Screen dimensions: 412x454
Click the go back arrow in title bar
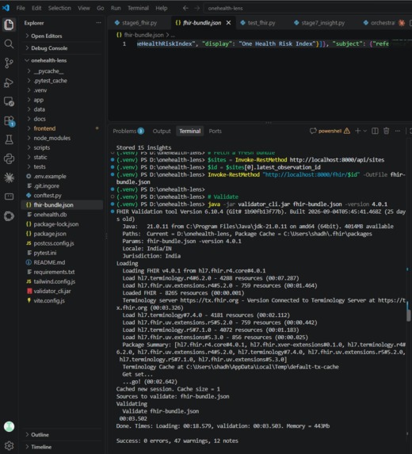[x=185, y=8]
